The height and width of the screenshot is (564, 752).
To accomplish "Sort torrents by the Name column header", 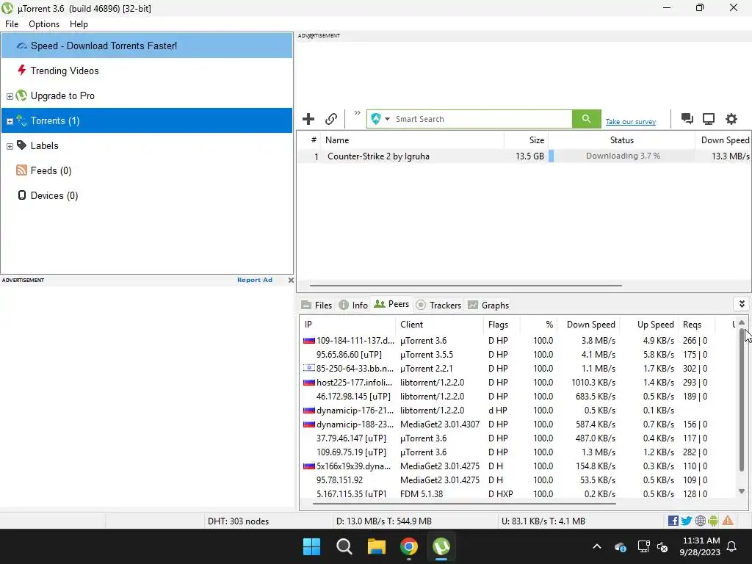I will pos(412,140).
